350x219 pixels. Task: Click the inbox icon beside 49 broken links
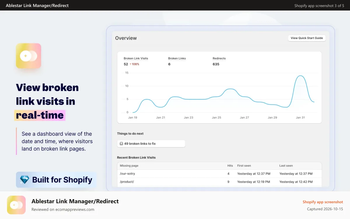click(x=121, y=144)
